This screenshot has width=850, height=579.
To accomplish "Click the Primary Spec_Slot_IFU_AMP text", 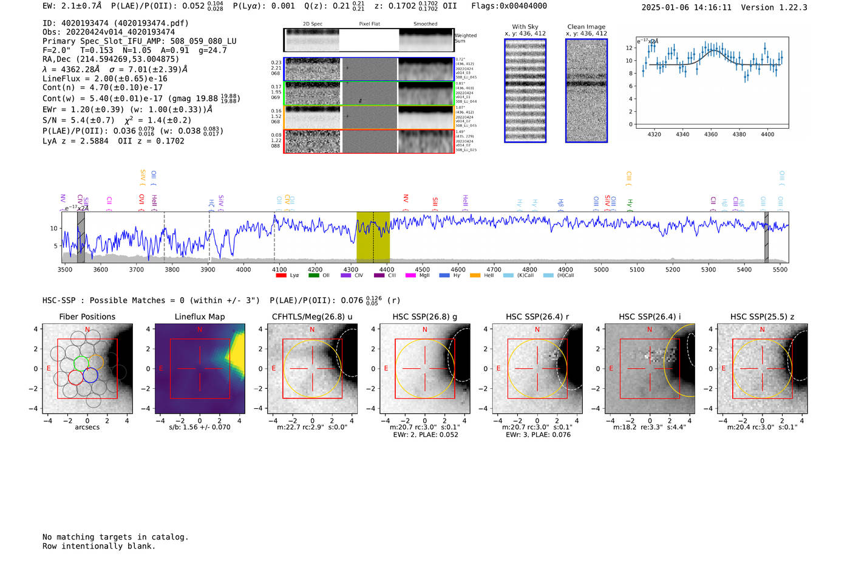I will 140,41.
